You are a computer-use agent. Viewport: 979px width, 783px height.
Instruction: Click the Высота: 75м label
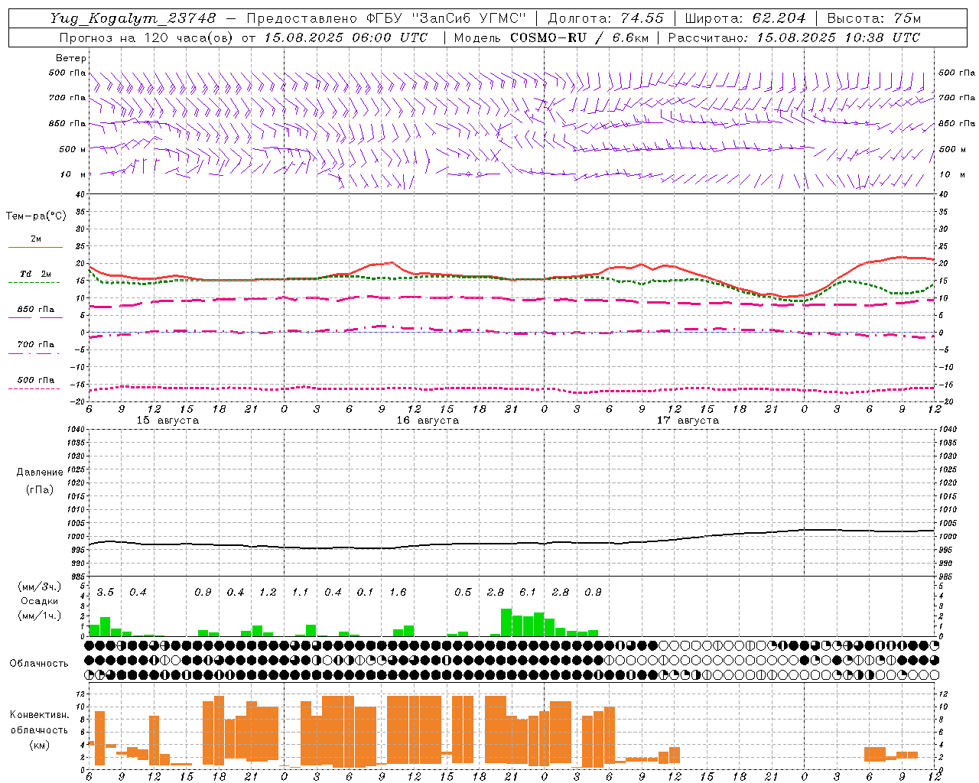coord(874,18)
